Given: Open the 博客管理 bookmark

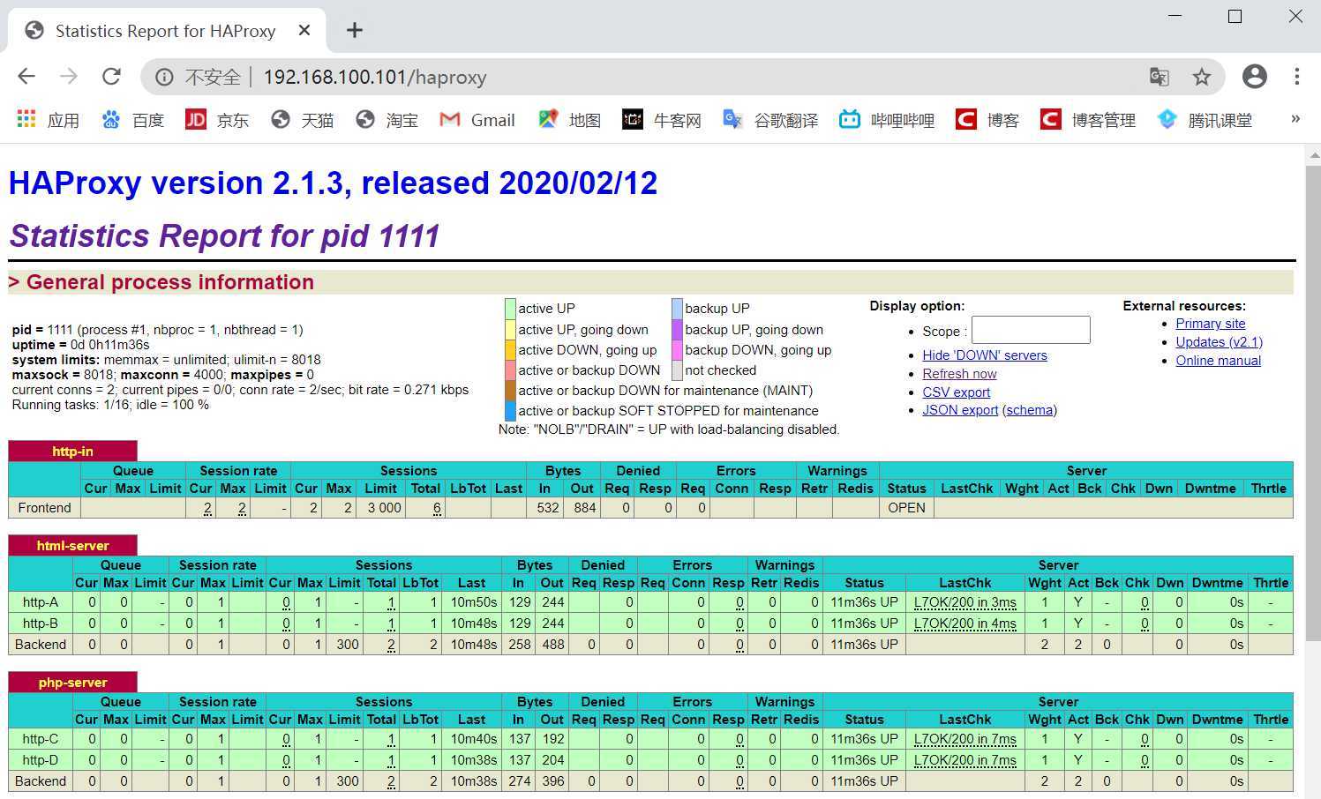Looking at the screenshot, I should [x=1088, y=120].
